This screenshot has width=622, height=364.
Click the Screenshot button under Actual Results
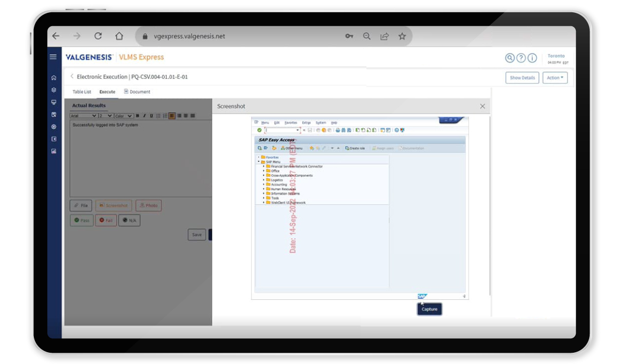tap(113, 206)
